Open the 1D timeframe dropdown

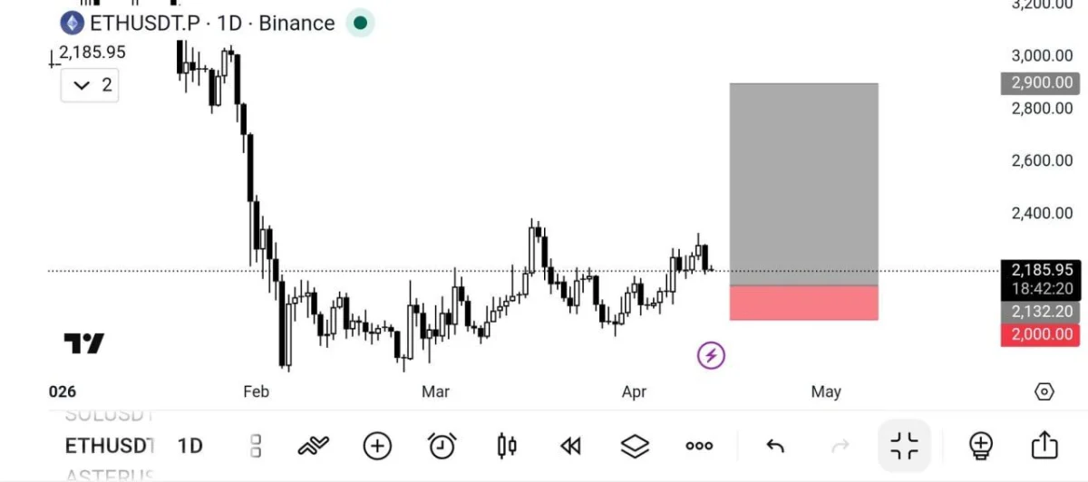coord(189,446)
